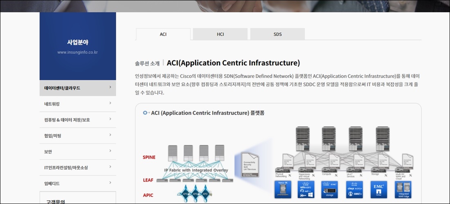The image size is (450, 204).
Task: Click Multi DC WAN and Cloud label
Action: coord(400,177)
